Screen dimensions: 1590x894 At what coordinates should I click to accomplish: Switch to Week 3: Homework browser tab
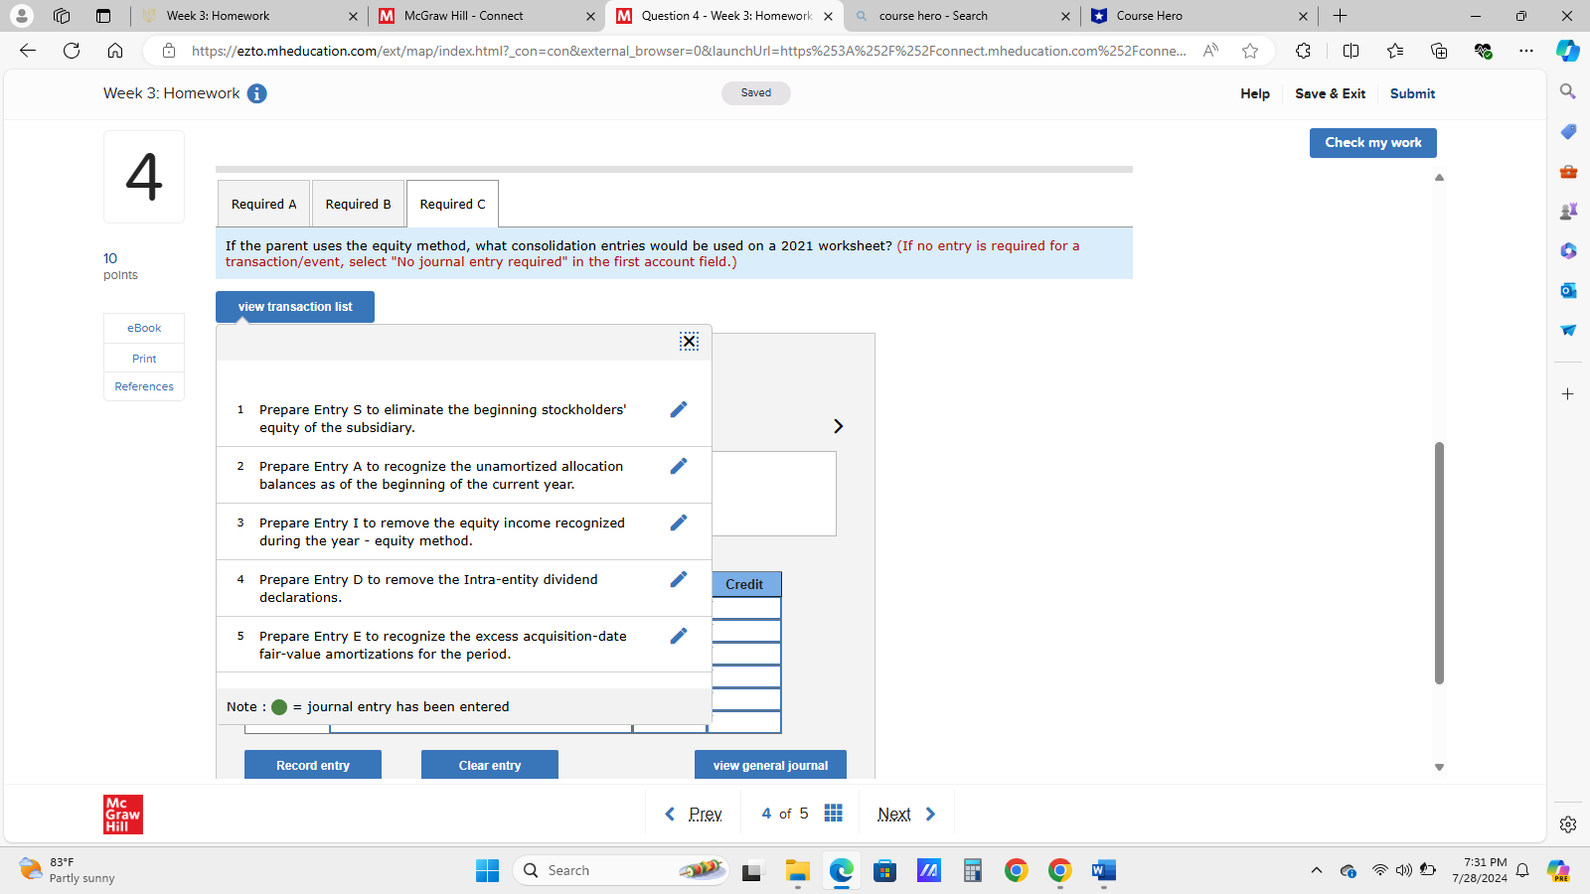[x=248, y=16]
